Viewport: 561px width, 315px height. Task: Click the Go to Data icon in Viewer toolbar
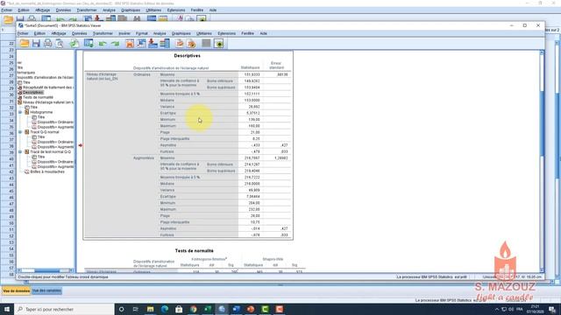130,44
